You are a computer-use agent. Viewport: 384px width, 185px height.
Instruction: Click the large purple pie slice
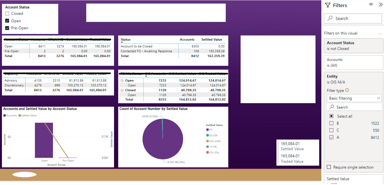coord(163,139)
